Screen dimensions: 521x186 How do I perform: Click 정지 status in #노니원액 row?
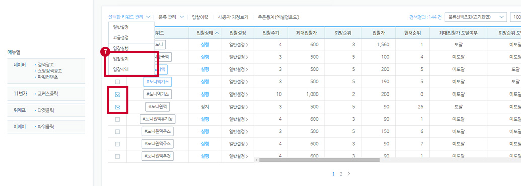coord(205,107)
